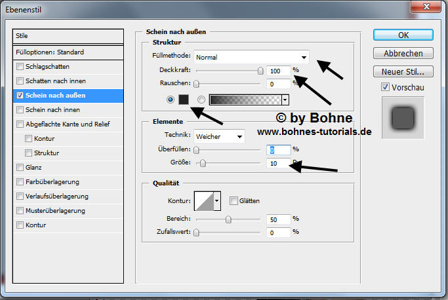Select the gradient radio button

coord(201,100)
